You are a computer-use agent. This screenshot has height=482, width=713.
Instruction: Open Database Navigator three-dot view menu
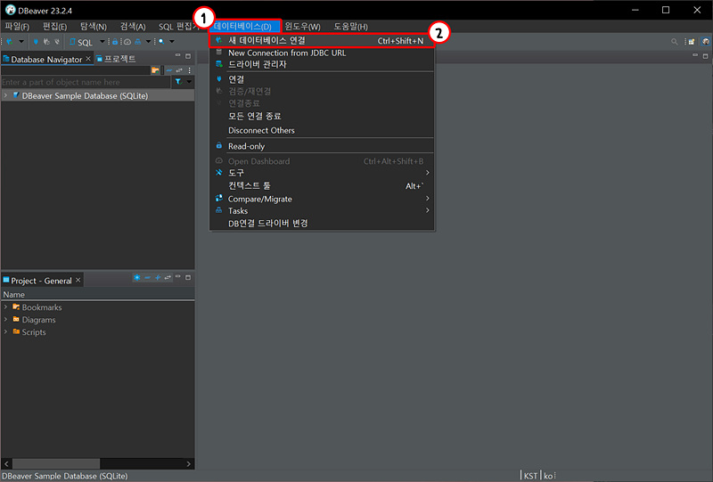189,70
